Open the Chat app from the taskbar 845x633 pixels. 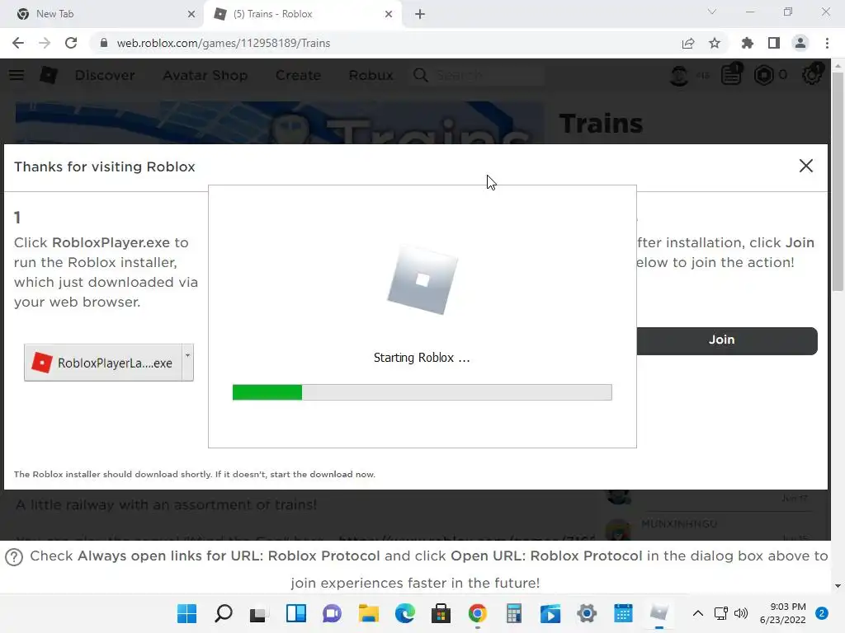(332, 613)
